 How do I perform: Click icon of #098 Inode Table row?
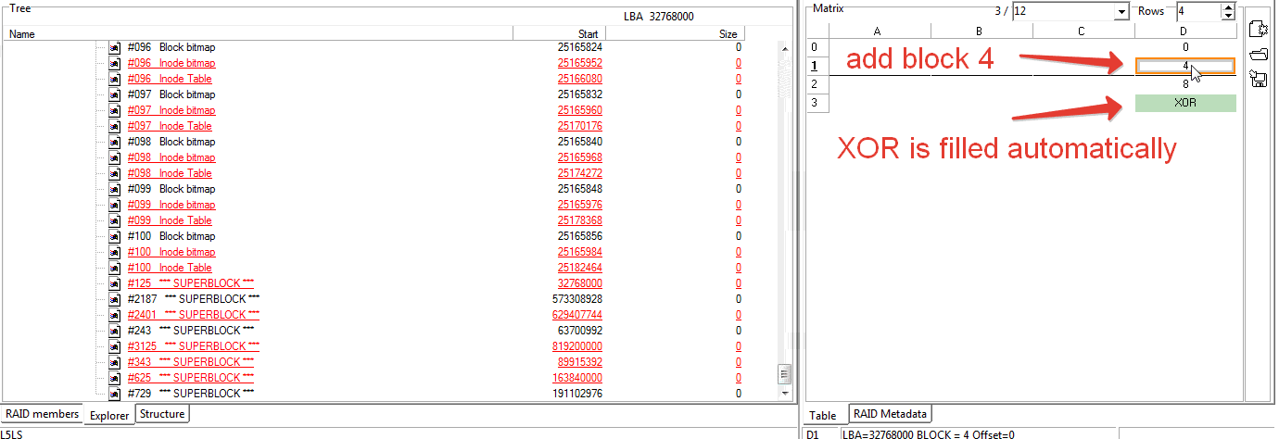pyautogui.click(x=115, y=173)
